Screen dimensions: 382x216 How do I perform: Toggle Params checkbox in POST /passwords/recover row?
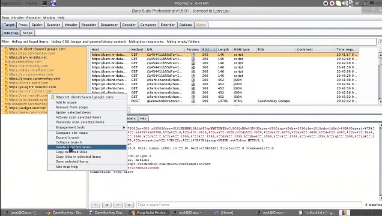[193, 101]
